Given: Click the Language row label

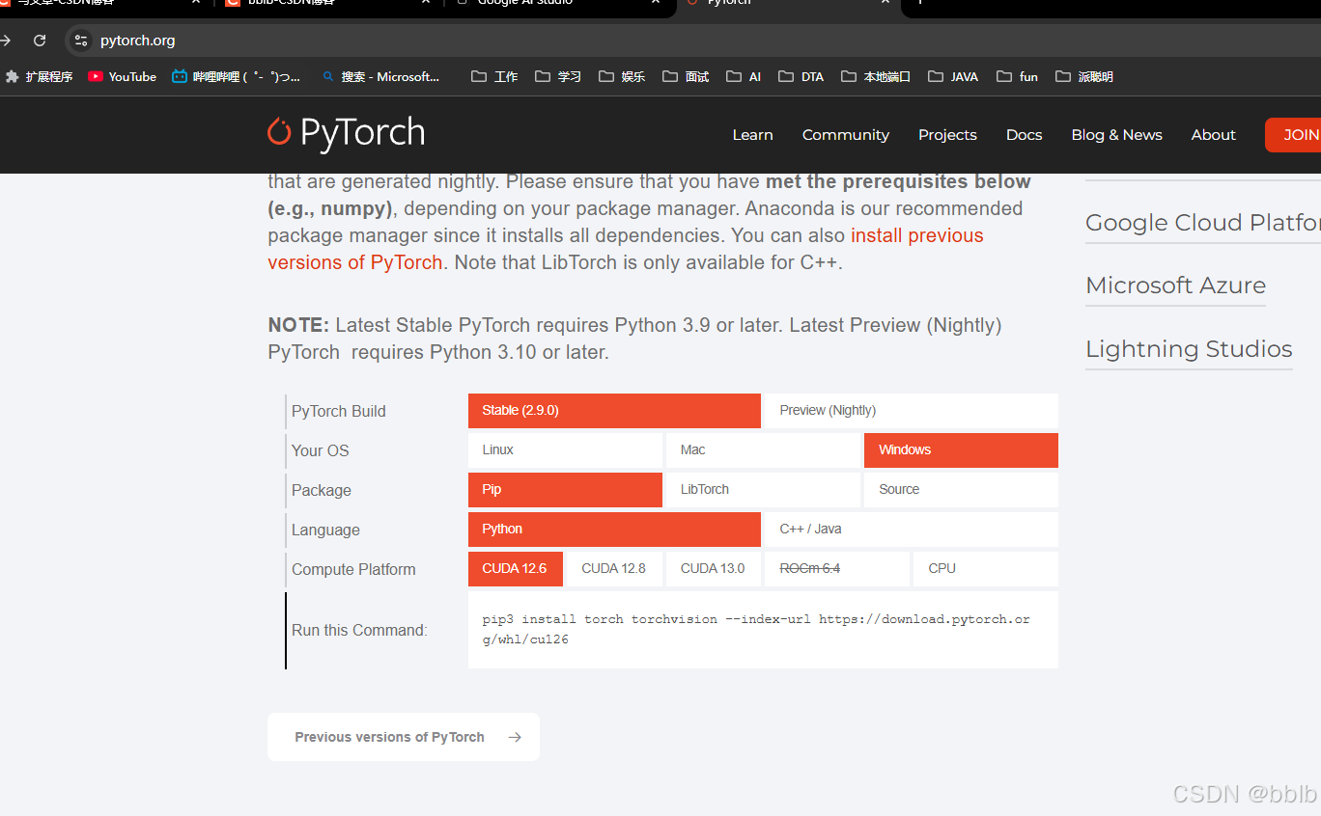Looking at the screenshot, I should (x=325, y=530).
